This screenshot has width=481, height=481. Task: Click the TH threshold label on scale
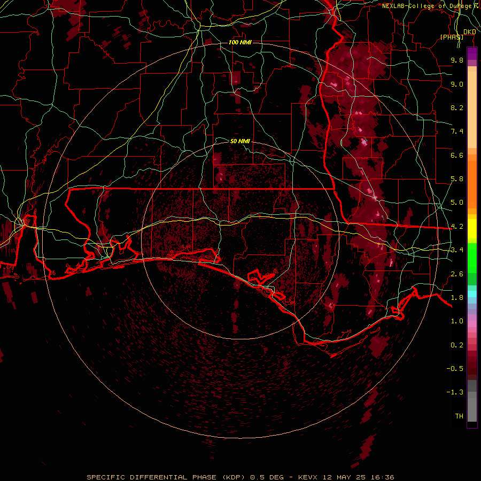459,416
